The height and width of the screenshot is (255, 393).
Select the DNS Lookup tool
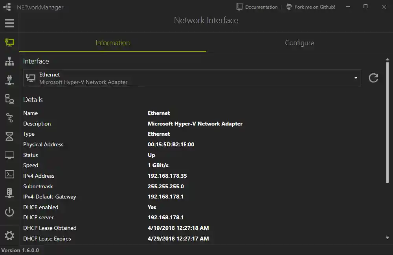[9, 137]
